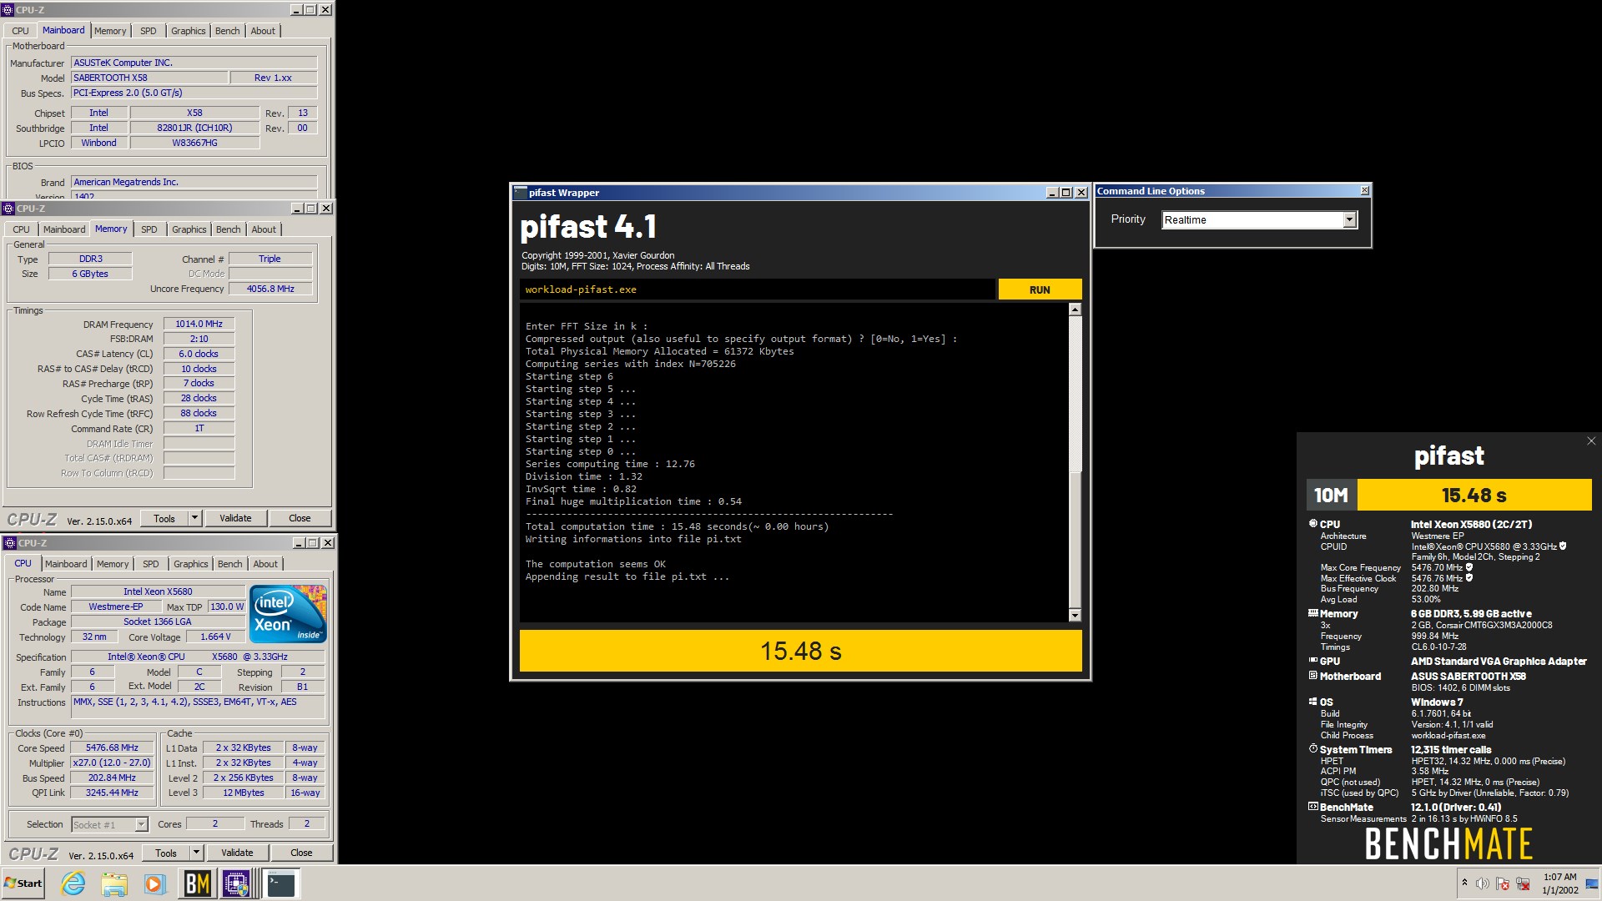Click the Core Voltage 1.664 V value
This screenshot has height=901, width=1602.
coord(216,637)
